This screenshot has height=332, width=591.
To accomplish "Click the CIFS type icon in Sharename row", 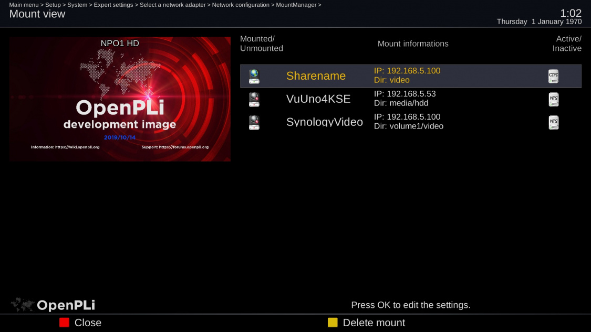I will coord(553,76).
